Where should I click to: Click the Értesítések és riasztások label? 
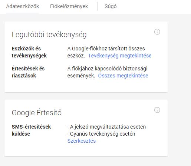pyautogui.click(x=28, y=72)
